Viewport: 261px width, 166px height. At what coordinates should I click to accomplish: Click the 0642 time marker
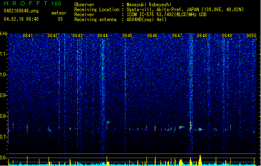[53, 36]
